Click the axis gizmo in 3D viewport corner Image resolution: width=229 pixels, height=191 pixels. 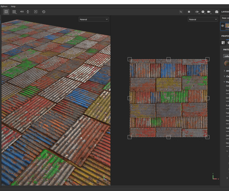pyautogui.click(x=105, y=178)
